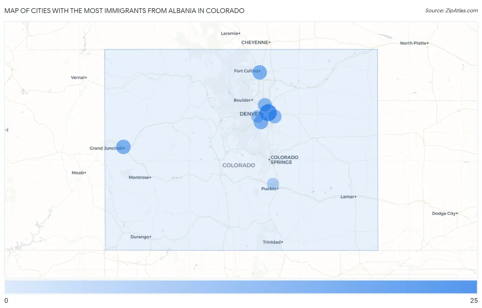Click the Boulder city label
The height and width of the screenshot is (308, 482).
point(243,100)
